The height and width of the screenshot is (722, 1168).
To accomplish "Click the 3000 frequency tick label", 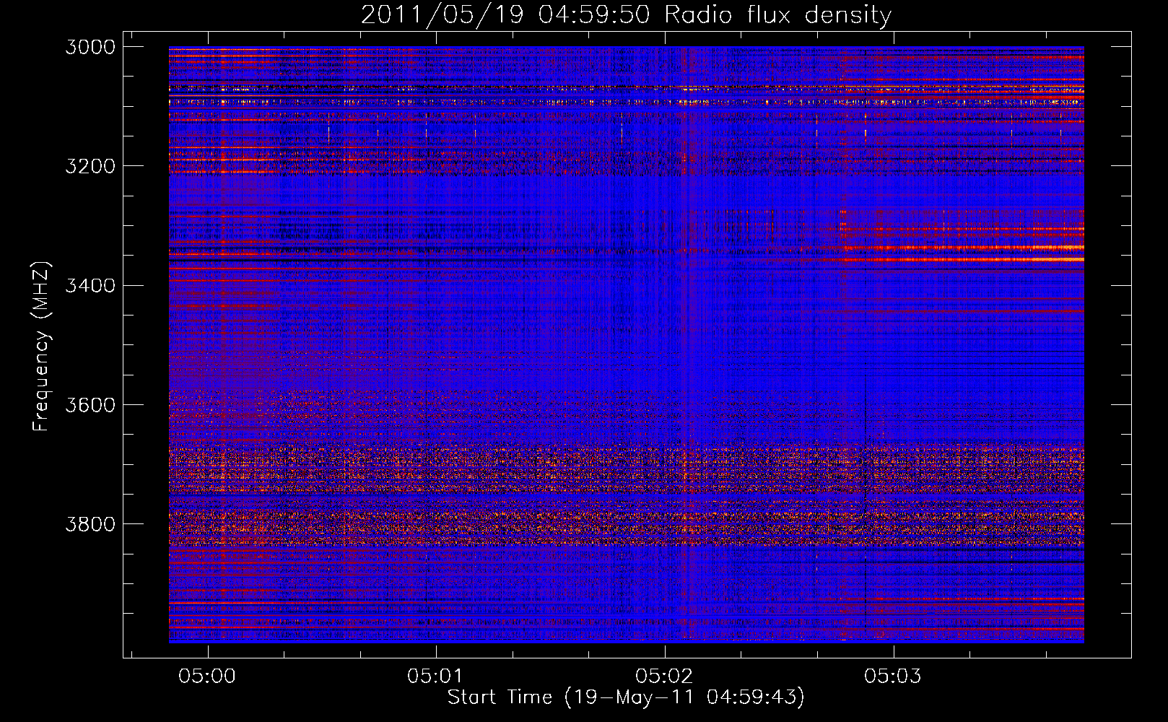I will pos(90,47).
